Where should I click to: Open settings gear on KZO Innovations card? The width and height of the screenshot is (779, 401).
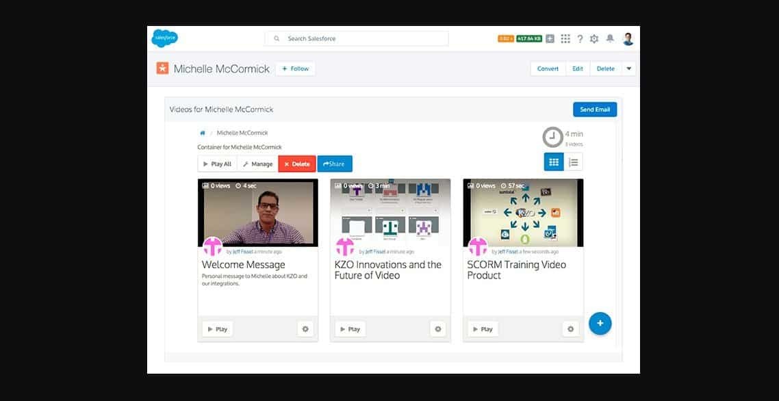click(438, 329)
